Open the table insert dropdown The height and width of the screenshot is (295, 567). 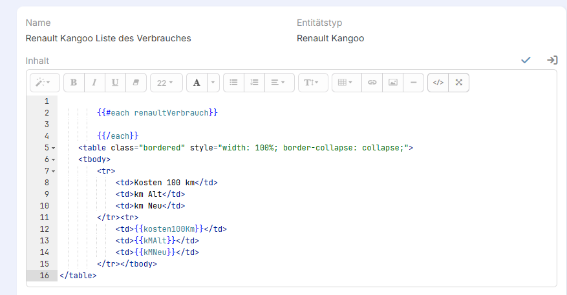tap(345, 83)
